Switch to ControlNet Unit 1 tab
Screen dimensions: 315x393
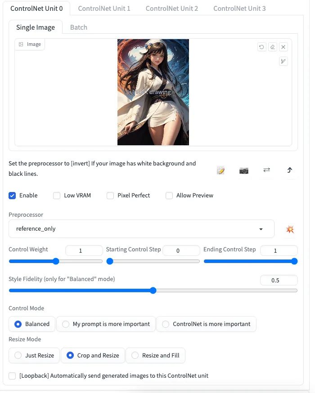[x=104, y=9]
